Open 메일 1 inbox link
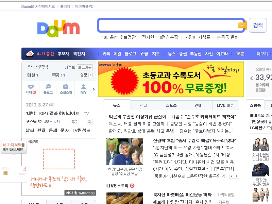The image size is (272, 204). 33,75
